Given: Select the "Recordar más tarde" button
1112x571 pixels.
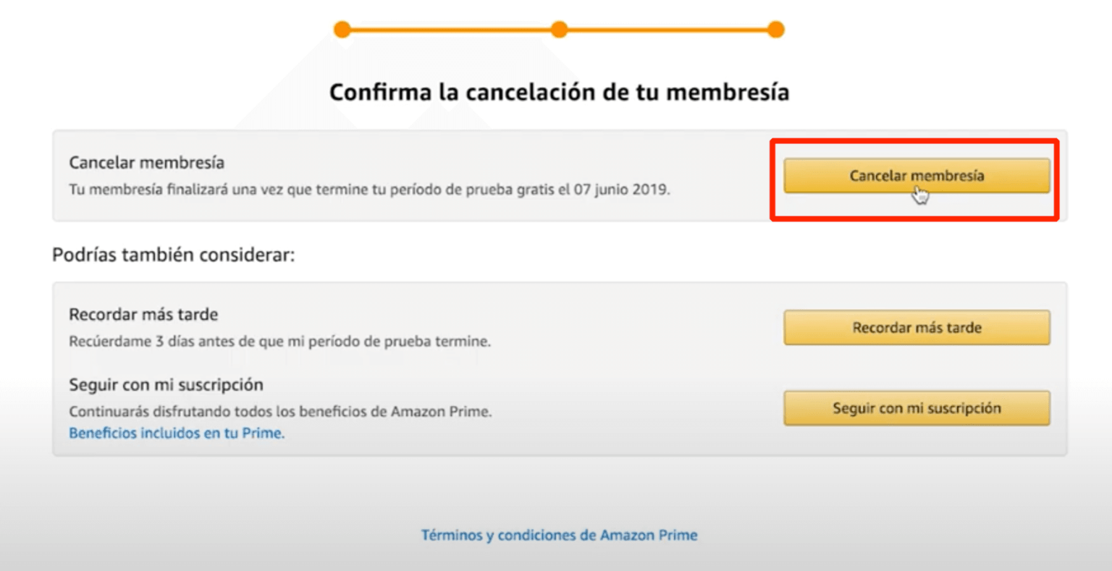Looking at the screenshot, I should (917, 327).
